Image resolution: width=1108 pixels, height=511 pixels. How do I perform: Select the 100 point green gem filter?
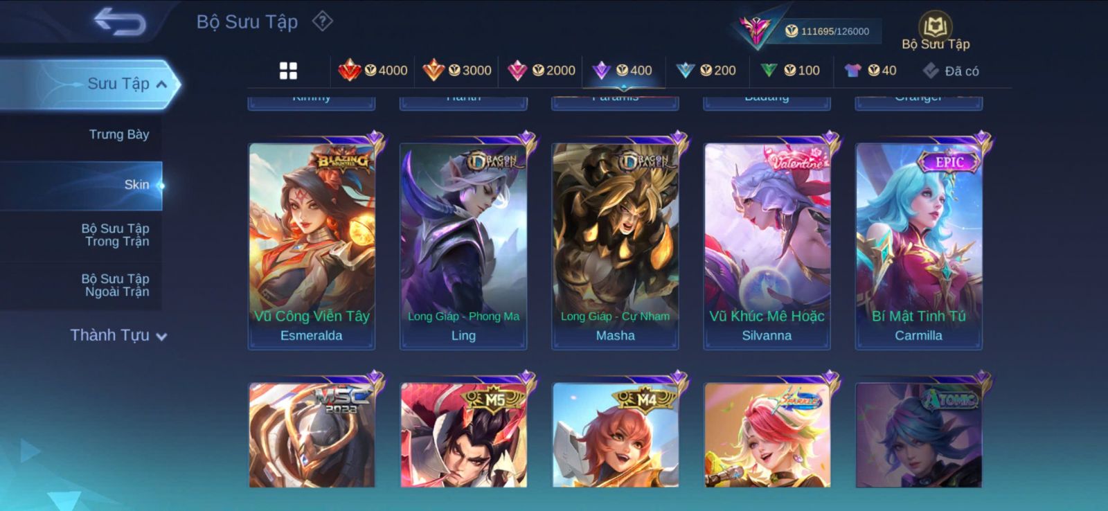pyautogui.click(x=790, y=70)
